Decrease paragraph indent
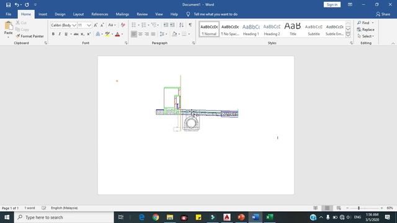 click(166, 25)
